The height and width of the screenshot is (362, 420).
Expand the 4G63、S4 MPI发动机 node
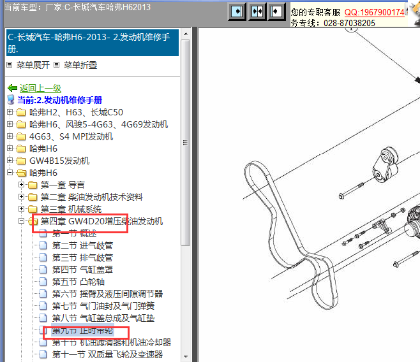point(10,136)
